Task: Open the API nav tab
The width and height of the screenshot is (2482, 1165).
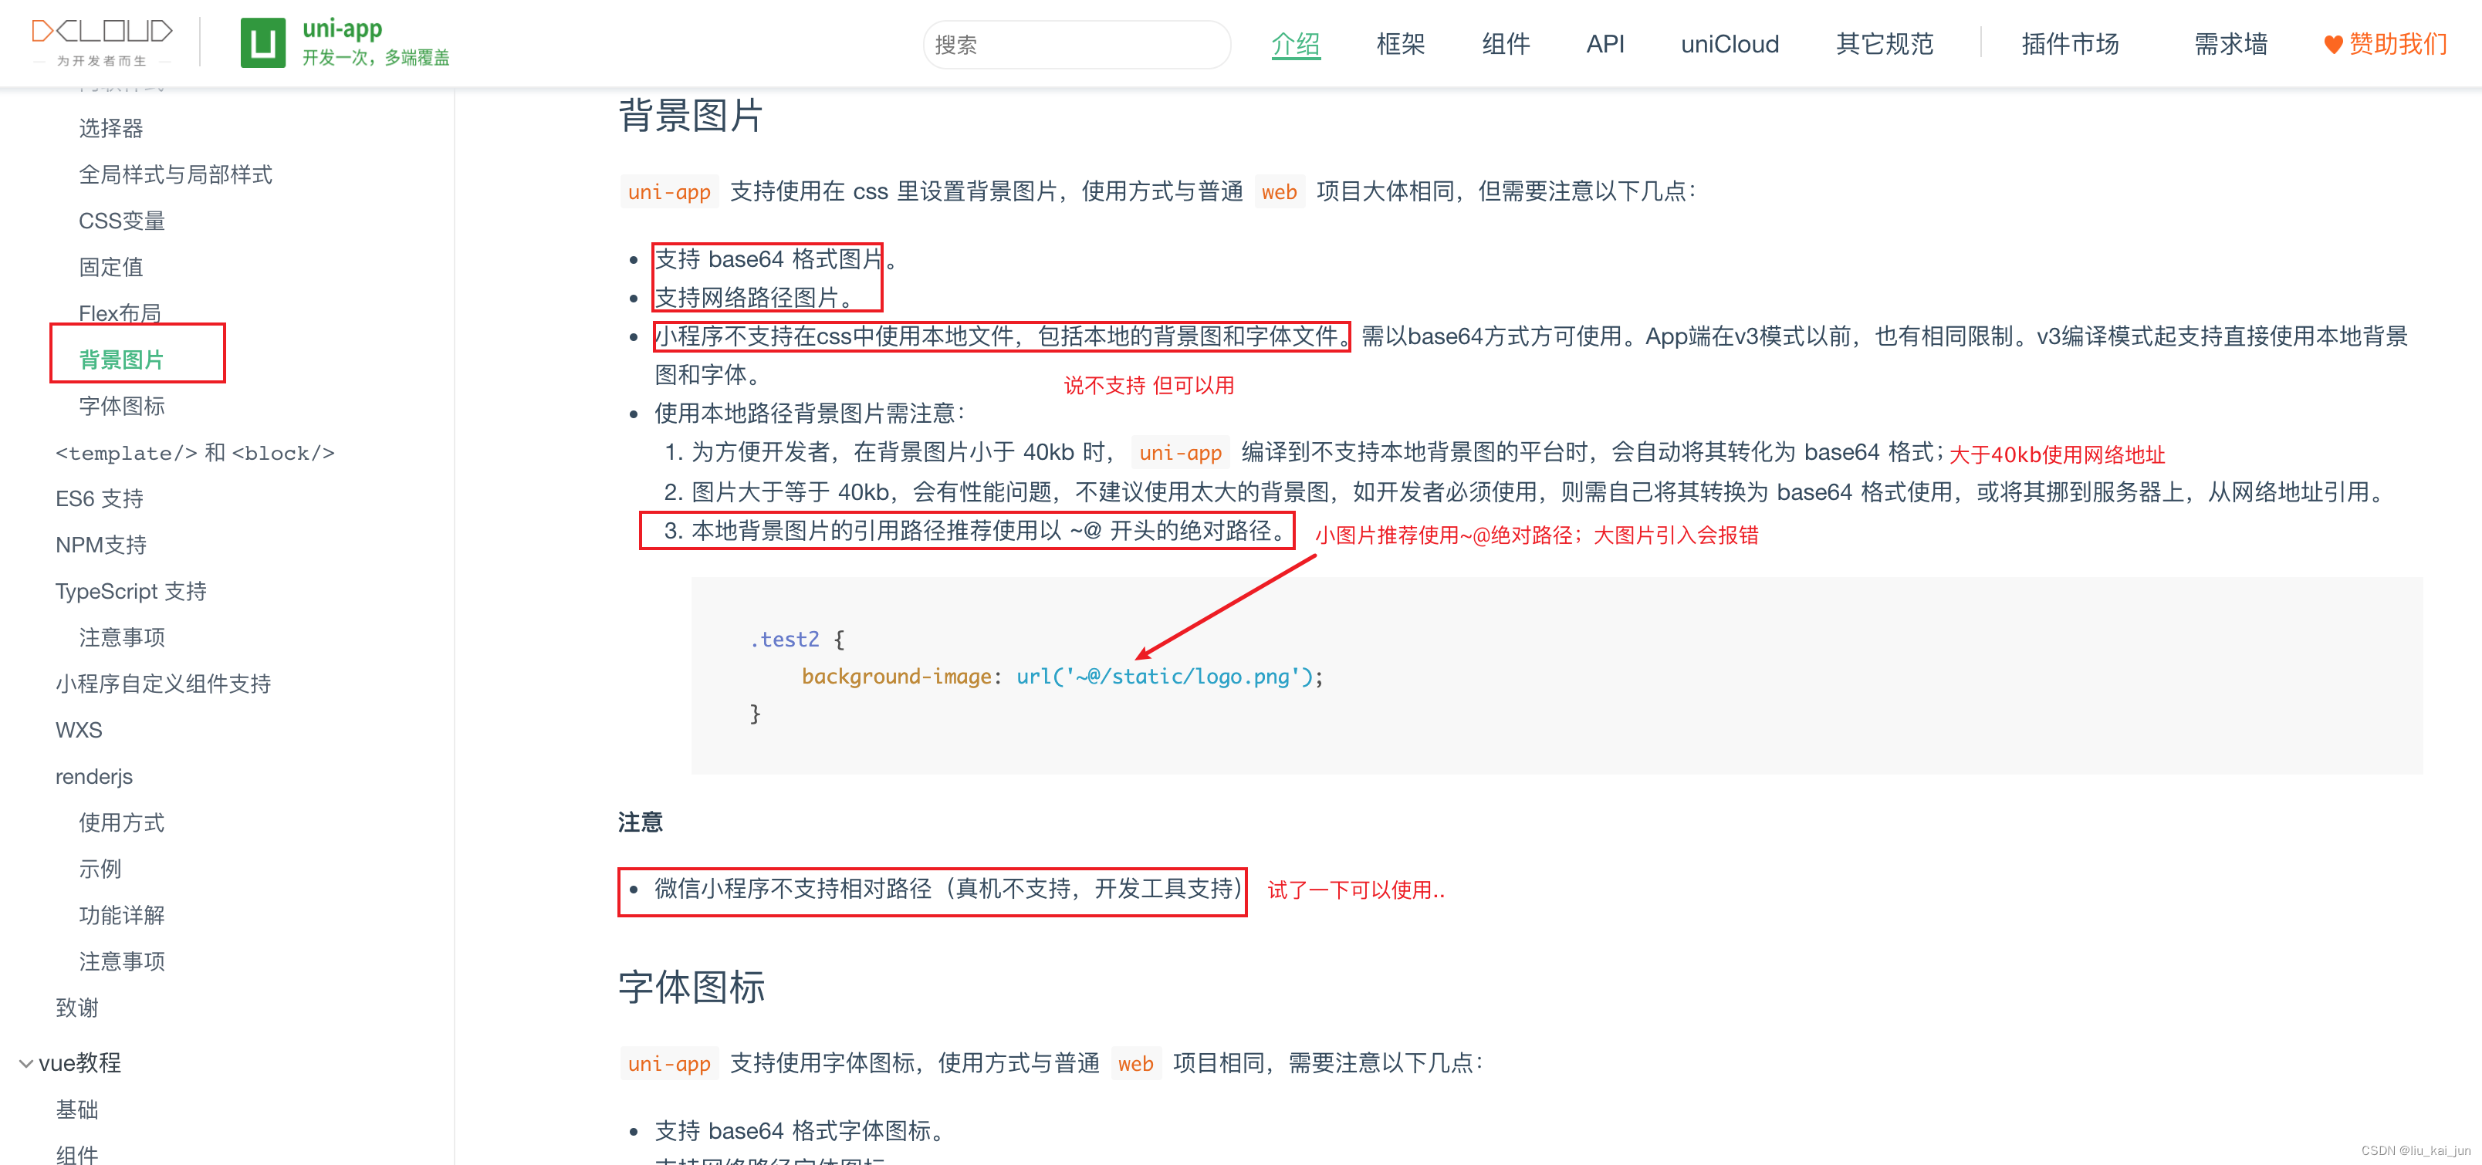Action: [1605, 44]
